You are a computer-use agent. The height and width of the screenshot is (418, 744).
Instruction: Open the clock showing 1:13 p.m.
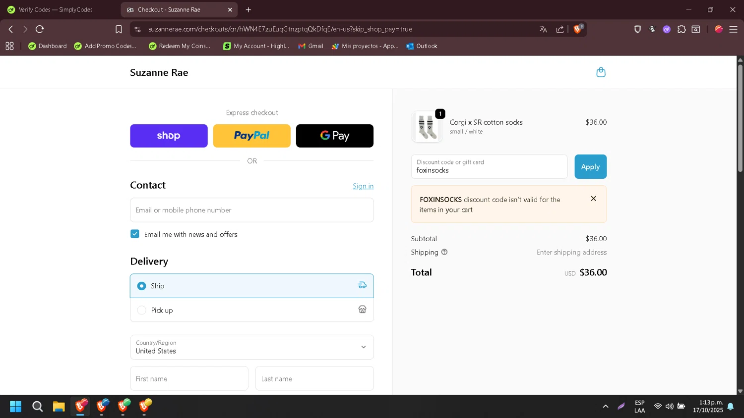[x=708, y=407]
